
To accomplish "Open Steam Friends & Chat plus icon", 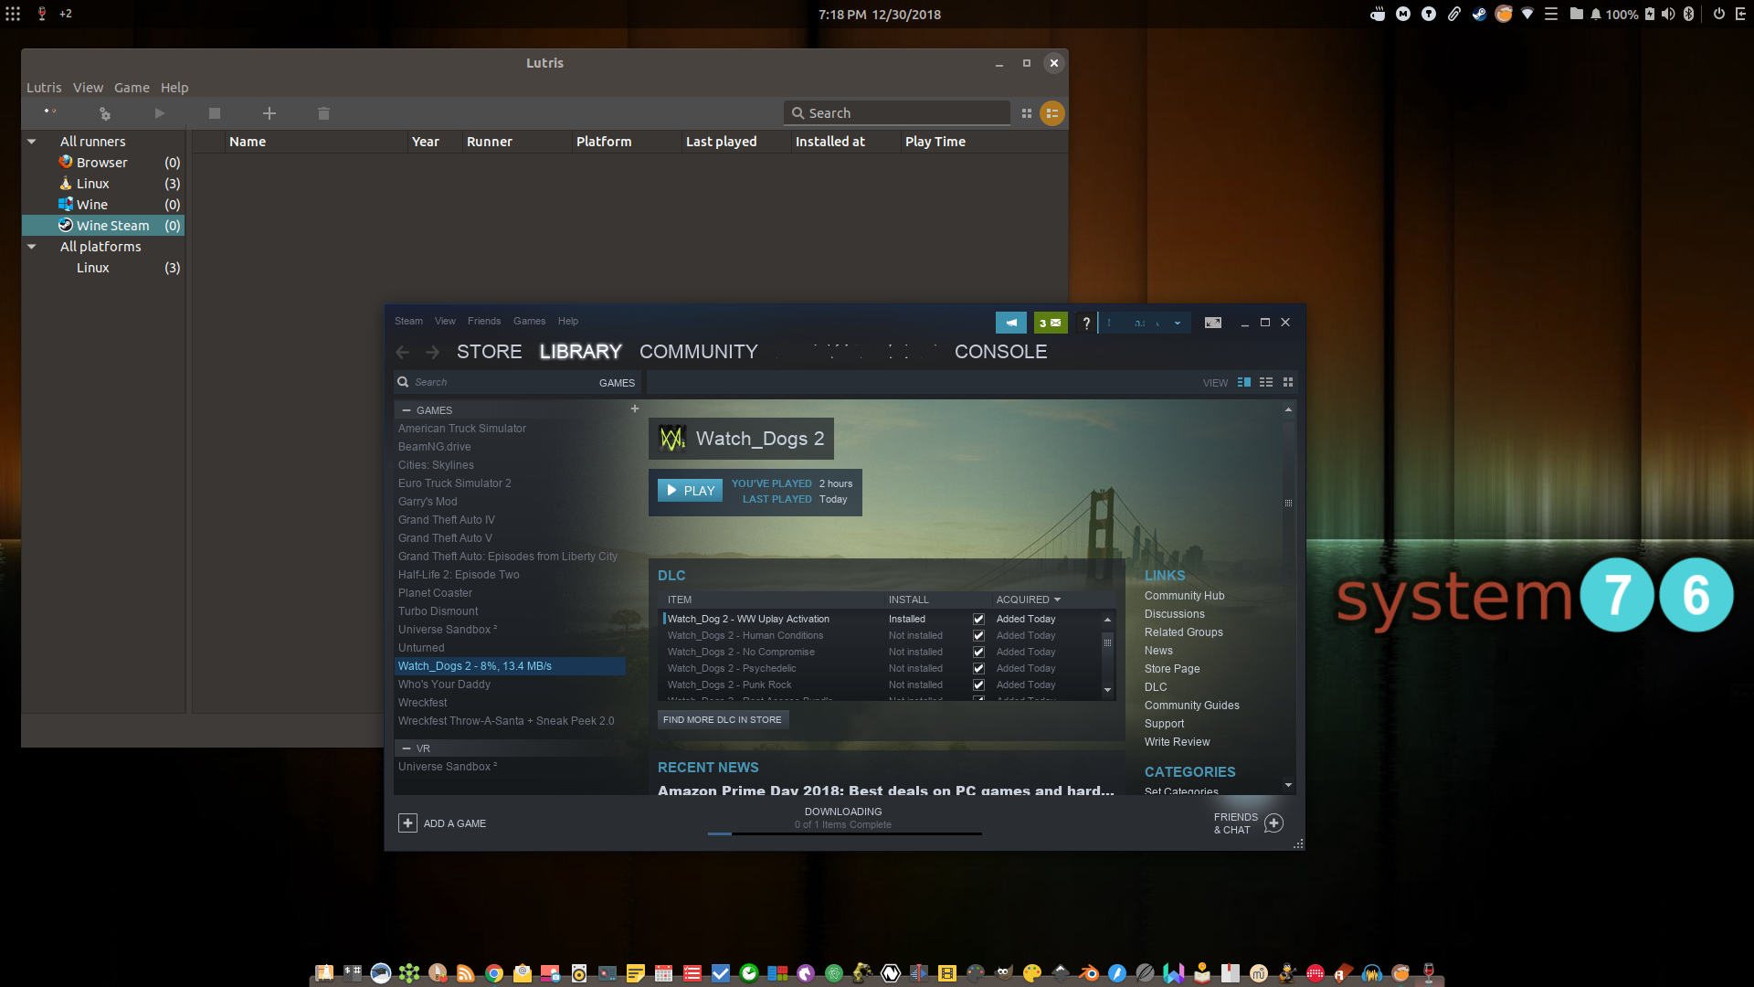I will (1273, 823).
